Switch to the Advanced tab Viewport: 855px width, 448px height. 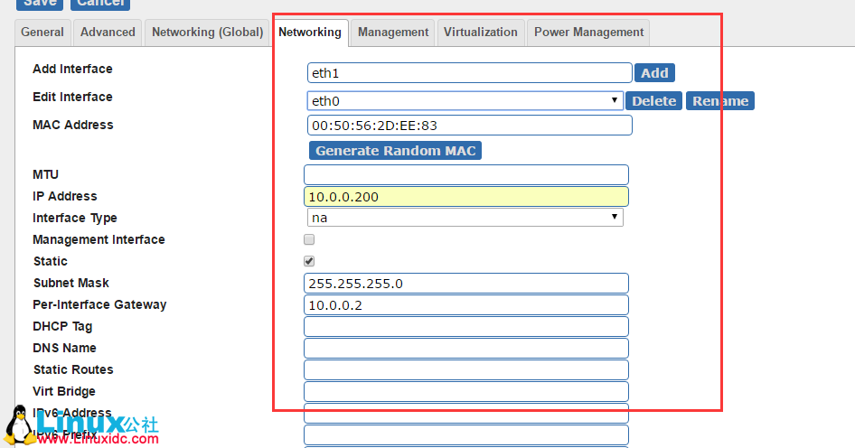click(108, 33)
